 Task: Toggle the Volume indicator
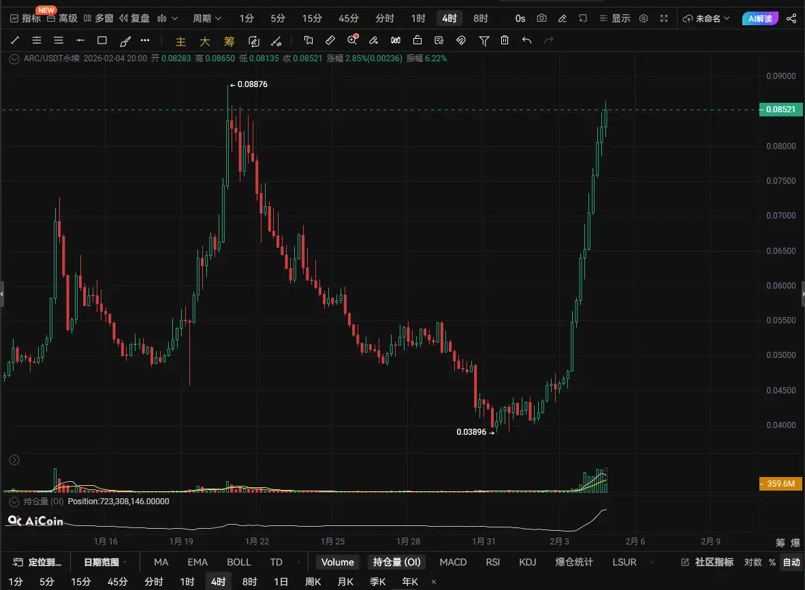tap(337, 562)
